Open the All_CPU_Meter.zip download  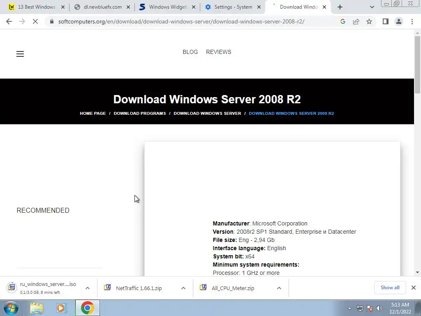pos(233,288)
